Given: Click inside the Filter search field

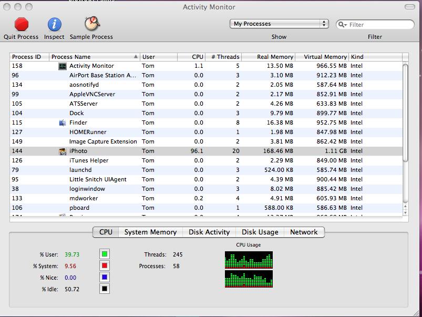Looking at the screenshot, I should pyautogui.click(x=376, y=24).
